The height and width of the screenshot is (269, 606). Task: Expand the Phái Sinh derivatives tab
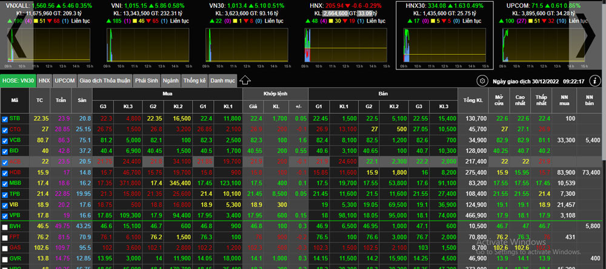(x=147, y=80)
